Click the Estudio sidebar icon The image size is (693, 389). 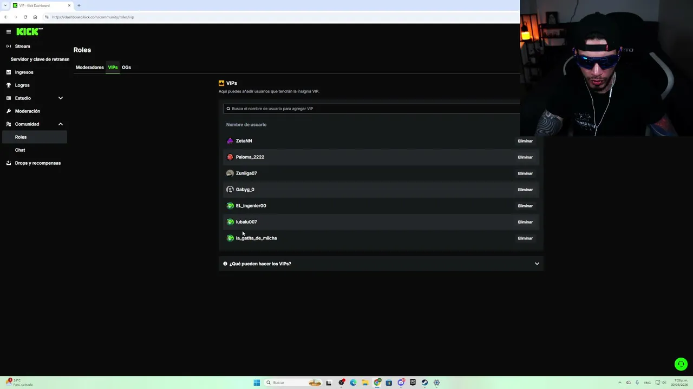pyautogui.click(x=9, y=98)
